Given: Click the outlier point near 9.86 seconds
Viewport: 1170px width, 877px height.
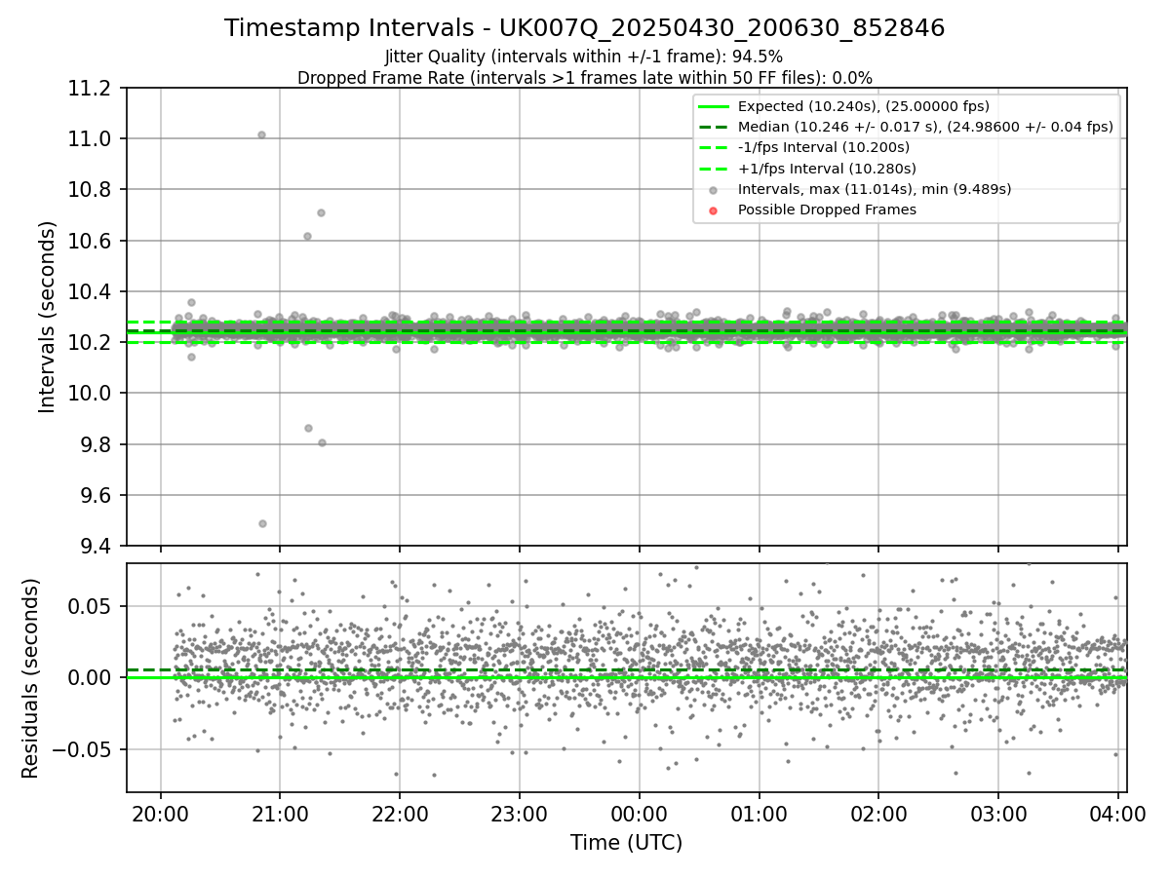Looking at the screenshot, I should [x=308, y=428].
